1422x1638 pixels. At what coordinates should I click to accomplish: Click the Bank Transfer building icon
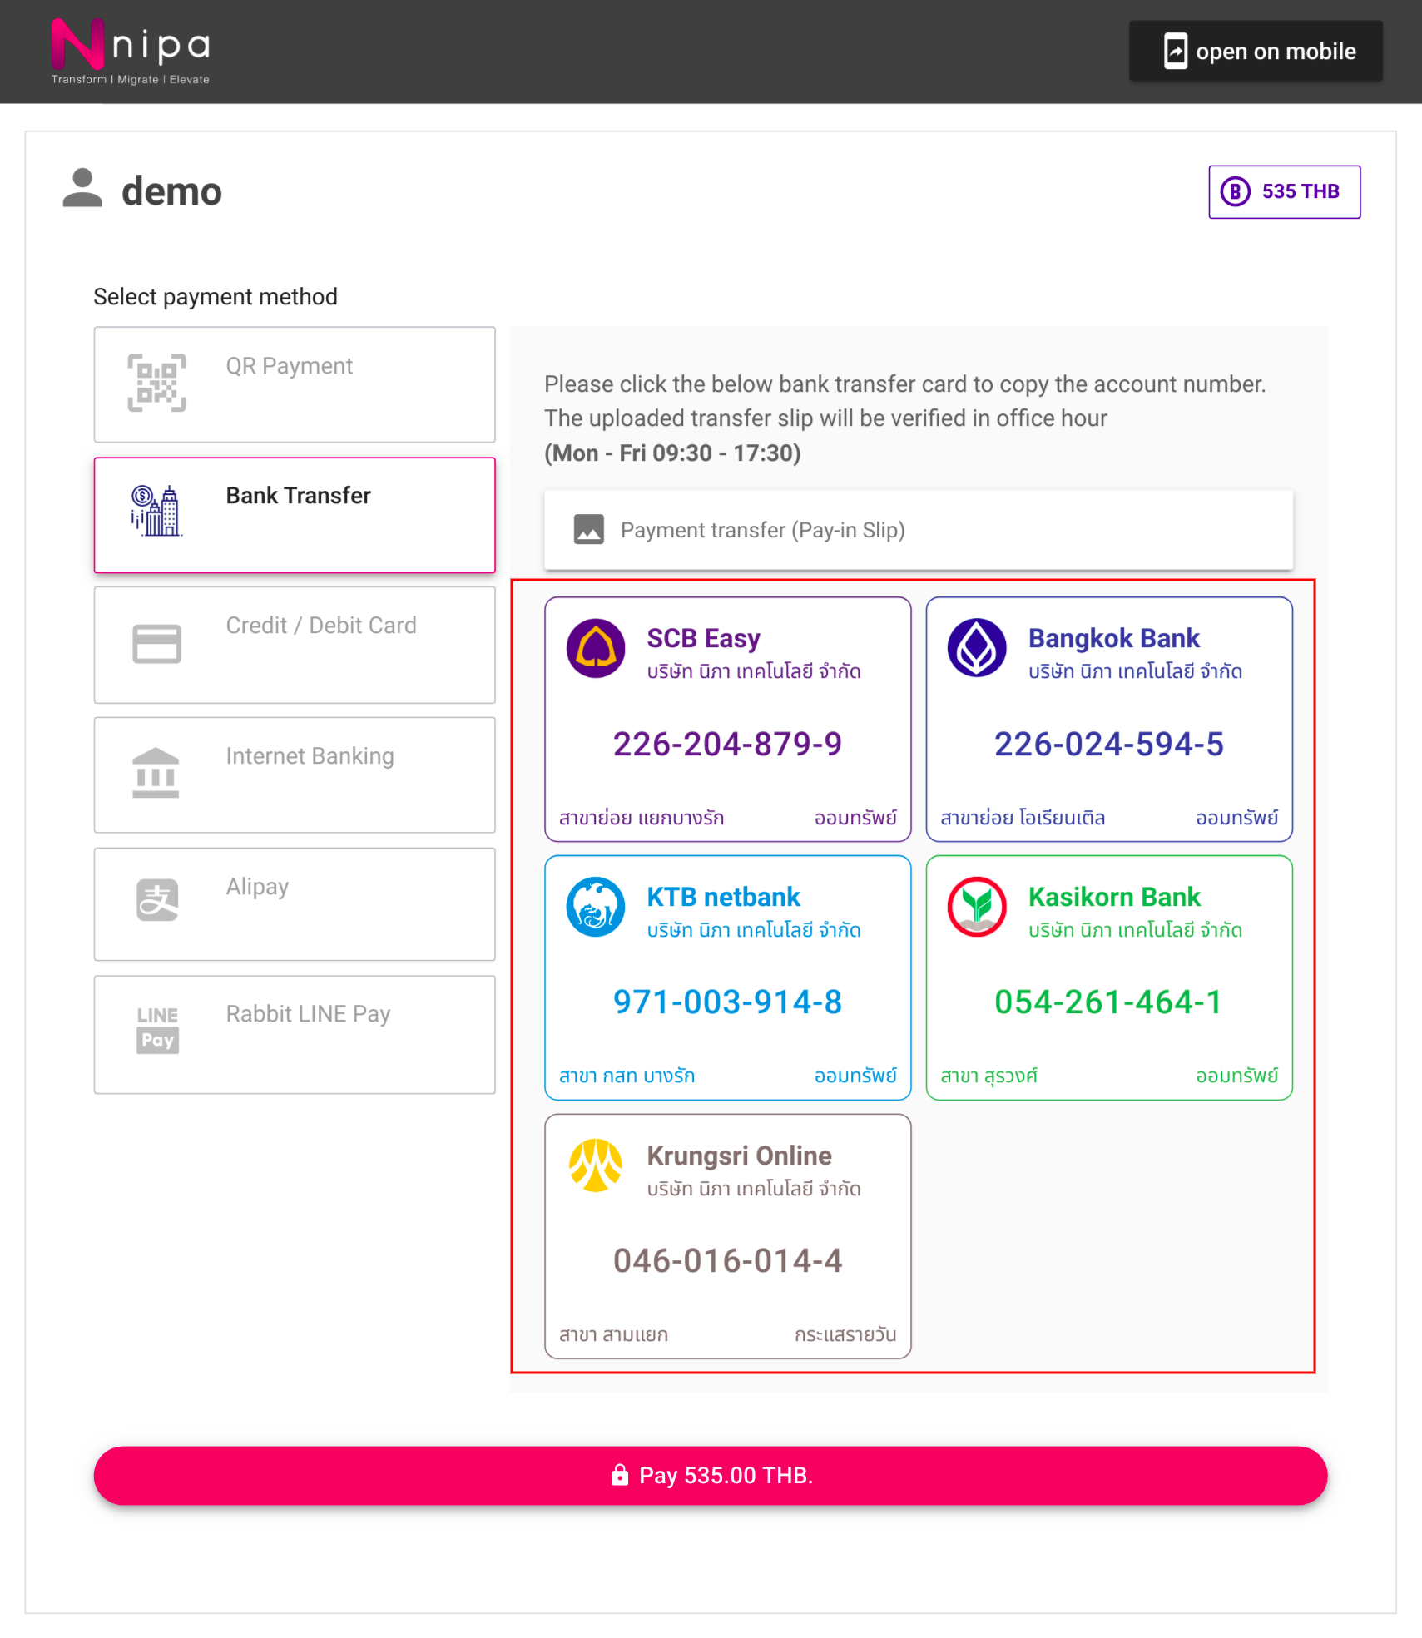156,511
